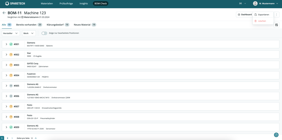The height and width of the screenshot is (140, 282).
Task: Click 'GATES Corp.' manufacturer name
Action: coord(33,63)
